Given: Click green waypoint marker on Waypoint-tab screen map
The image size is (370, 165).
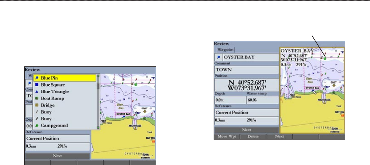Looking at the screenshot, I should point(325,59).
